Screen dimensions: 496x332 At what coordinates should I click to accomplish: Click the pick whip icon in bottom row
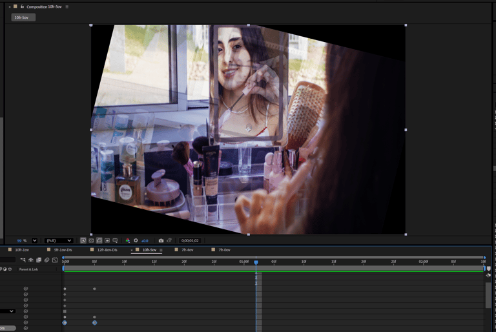tap(26, 328)
